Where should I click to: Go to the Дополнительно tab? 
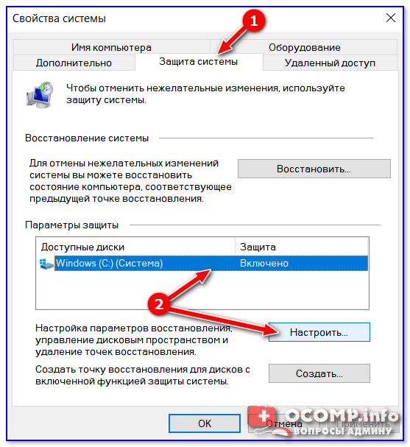[x=74, y=63]
